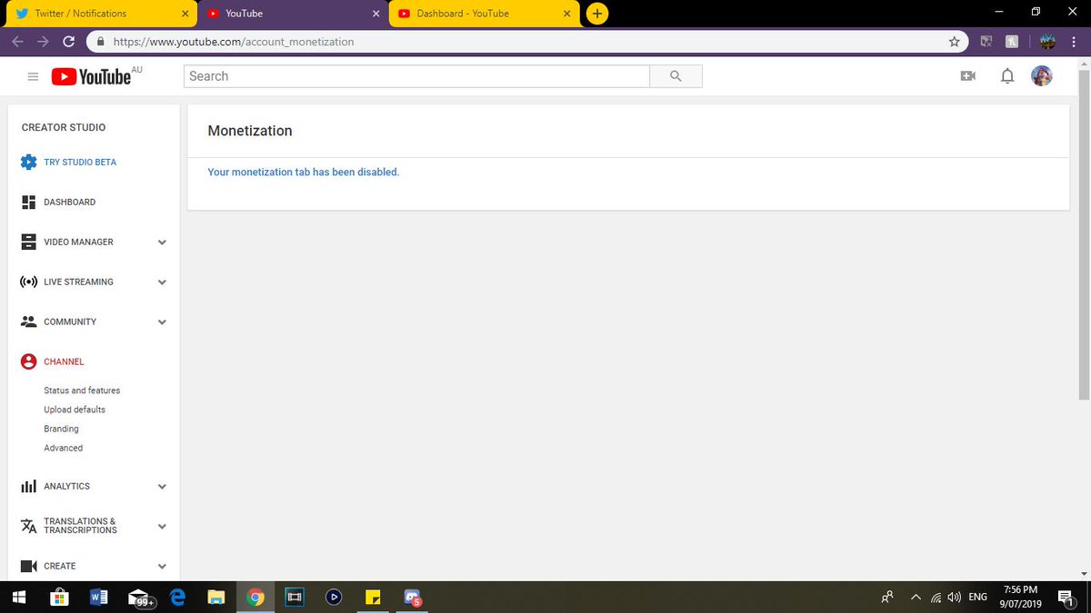This screenshot has width=1091, height=613.
Task: Open the VIDEO MANAGER menu item
Action: (78, 242)
